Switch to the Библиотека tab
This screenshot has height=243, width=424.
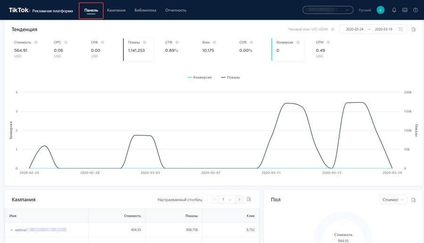[x=145, y=10]
